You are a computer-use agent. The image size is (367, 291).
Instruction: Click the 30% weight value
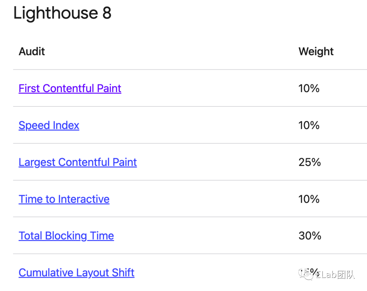[310, 236]
